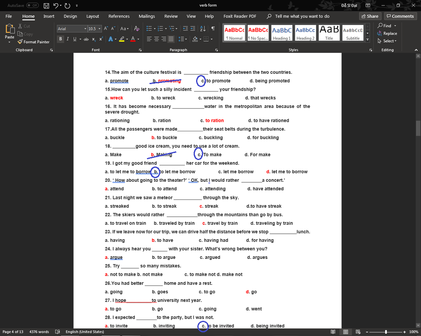
Task: Switch to the Insert tab
Action: [49, 16]
